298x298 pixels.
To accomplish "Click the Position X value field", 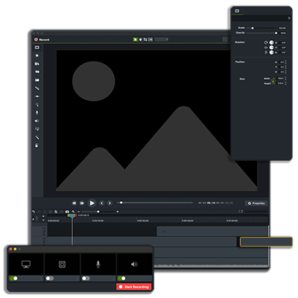I will tap(282, 62).
